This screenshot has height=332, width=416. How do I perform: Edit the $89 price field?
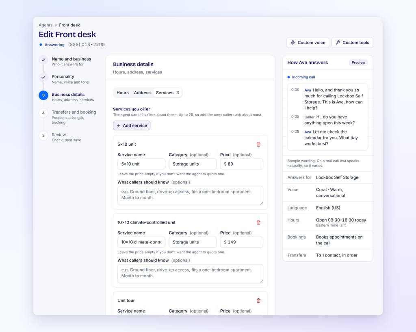pyautogui.click(x=241, y=164)
